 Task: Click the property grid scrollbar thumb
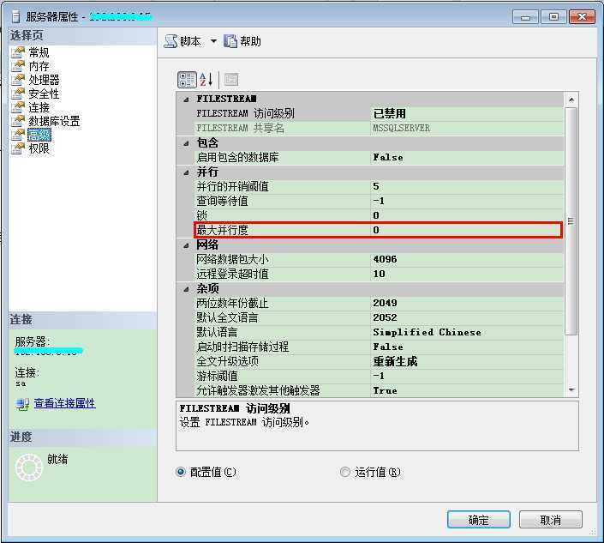[571, 221]
